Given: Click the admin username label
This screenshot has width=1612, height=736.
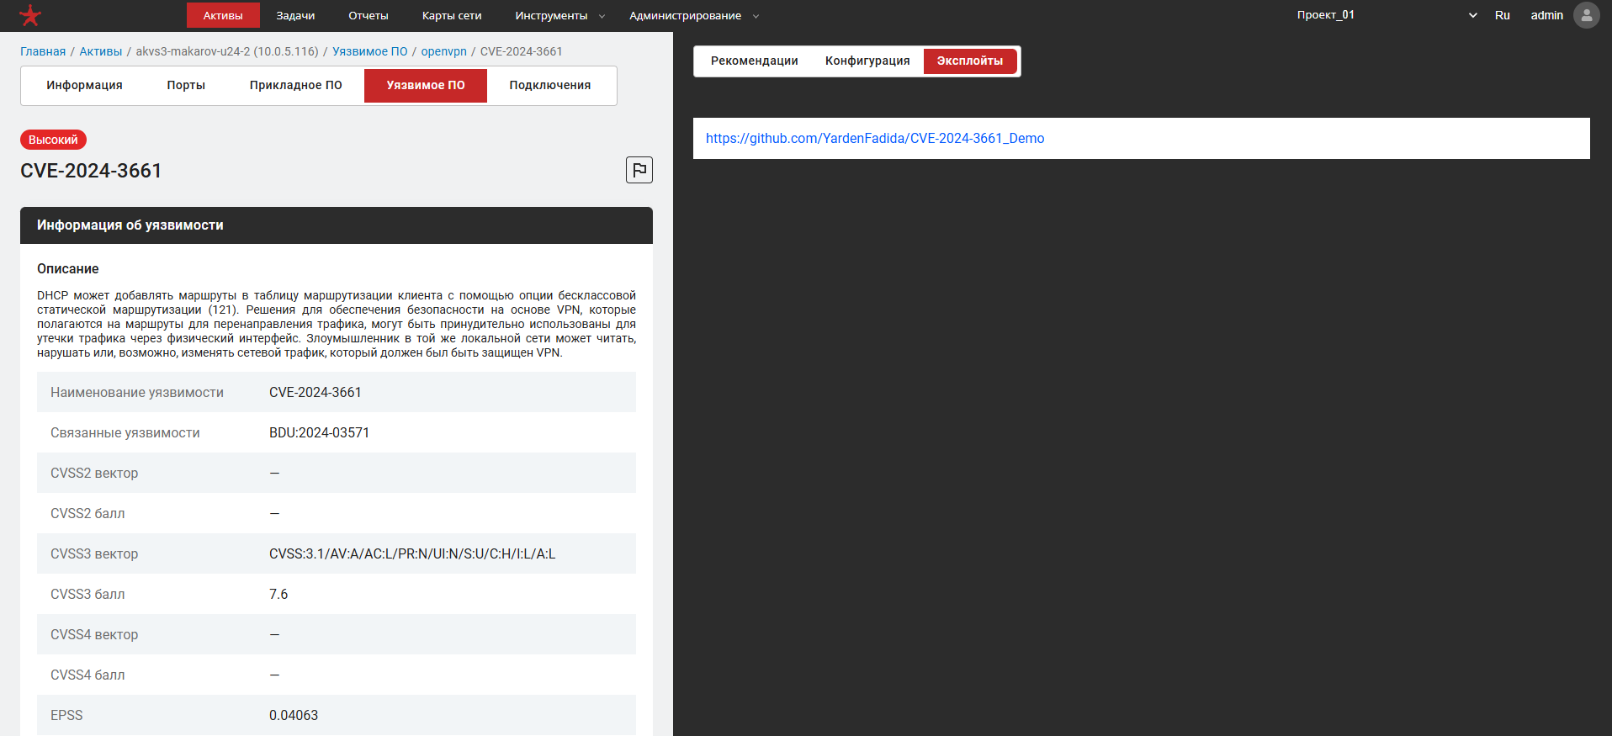Looking at the screenshot, I should [1546, 15].
